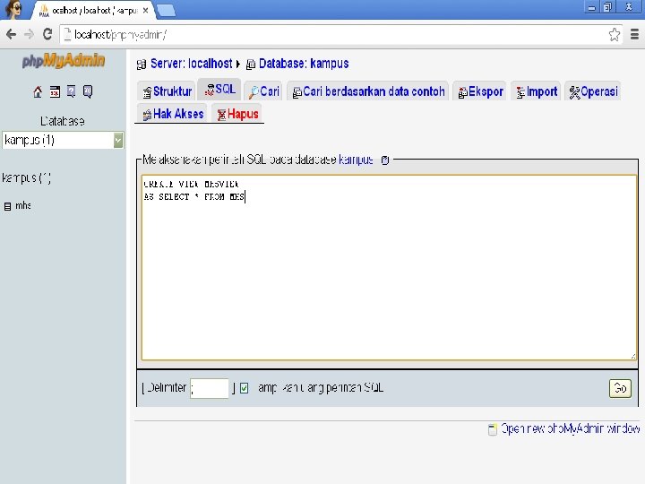This screenshot has width=645, height=484.
Task: Open the Chrome menu icon
Action: (x=634, y=35)
